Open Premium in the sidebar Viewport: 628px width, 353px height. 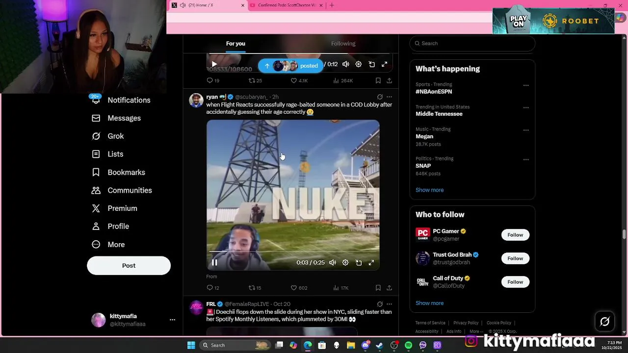click(115, 208)
